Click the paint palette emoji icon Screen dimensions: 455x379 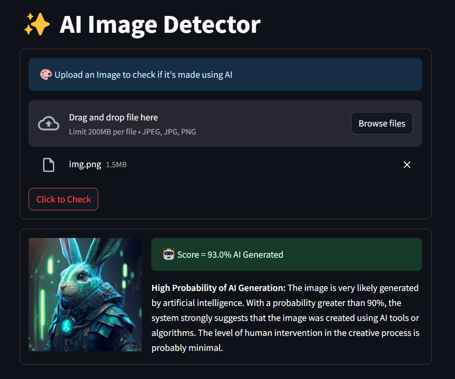46,74
